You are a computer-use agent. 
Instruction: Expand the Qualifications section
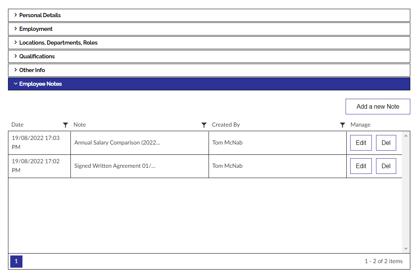pos(37,56)
